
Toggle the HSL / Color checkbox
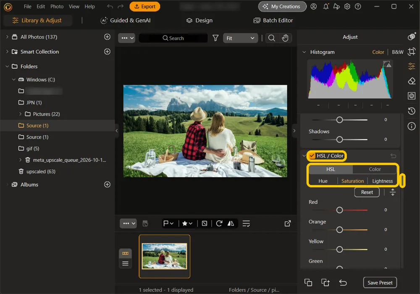[312, 155]
